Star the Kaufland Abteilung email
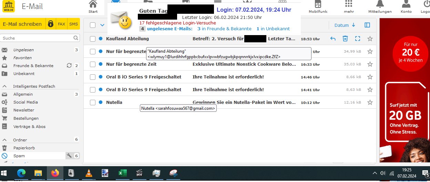The width and height of the screenshot is (430, 182). pos(370,39)
